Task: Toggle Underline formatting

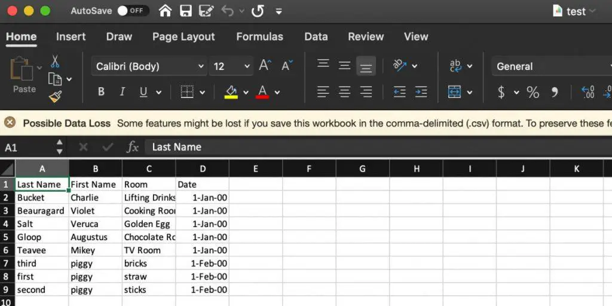Action: click(143, 91)
